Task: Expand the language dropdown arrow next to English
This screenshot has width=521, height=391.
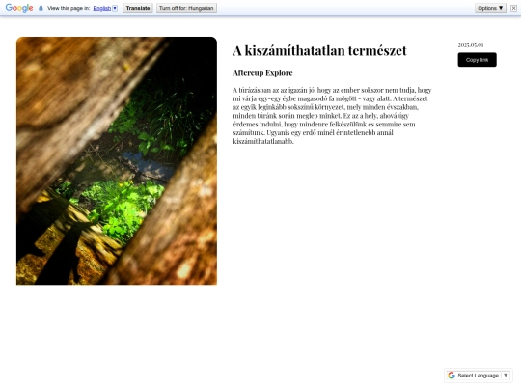Action: point(115,8)
